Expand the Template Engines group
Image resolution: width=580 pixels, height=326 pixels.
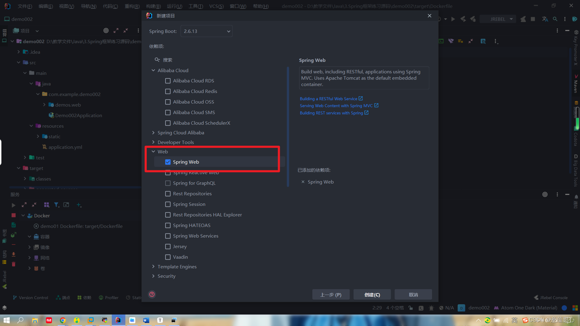point(153,267)
